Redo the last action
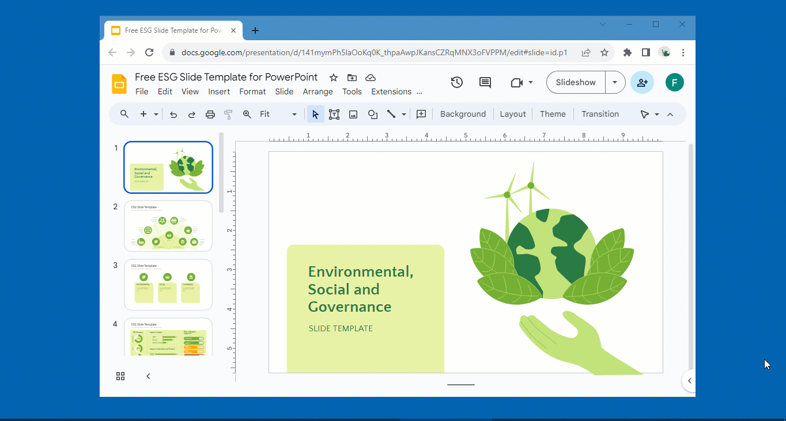The height and width of the screenshot is (421, 786). click(x=192, y=114)
